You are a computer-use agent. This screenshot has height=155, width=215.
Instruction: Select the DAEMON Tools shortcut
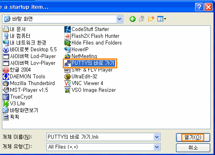coord(24,76)
